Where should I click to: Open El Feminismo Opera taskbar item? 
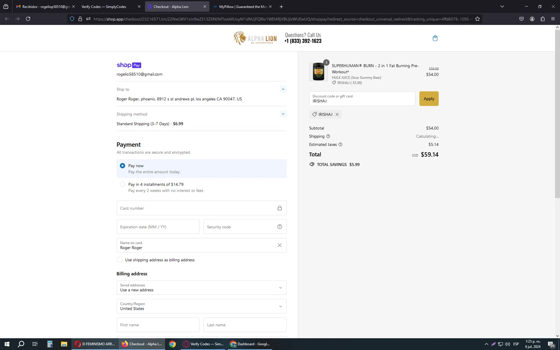coord(95,344)
